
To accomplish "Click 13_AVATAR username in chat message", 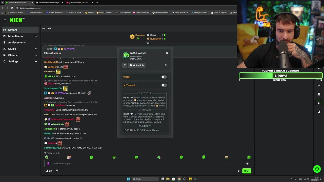I will pyautogui.click(x=60, y=93).
